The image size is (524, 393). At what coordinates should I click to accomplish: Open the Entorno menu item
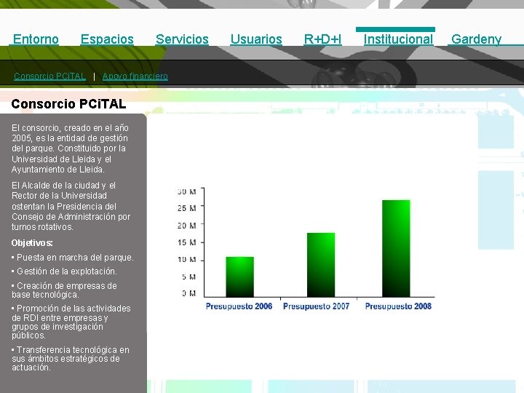tap(36, 39)
